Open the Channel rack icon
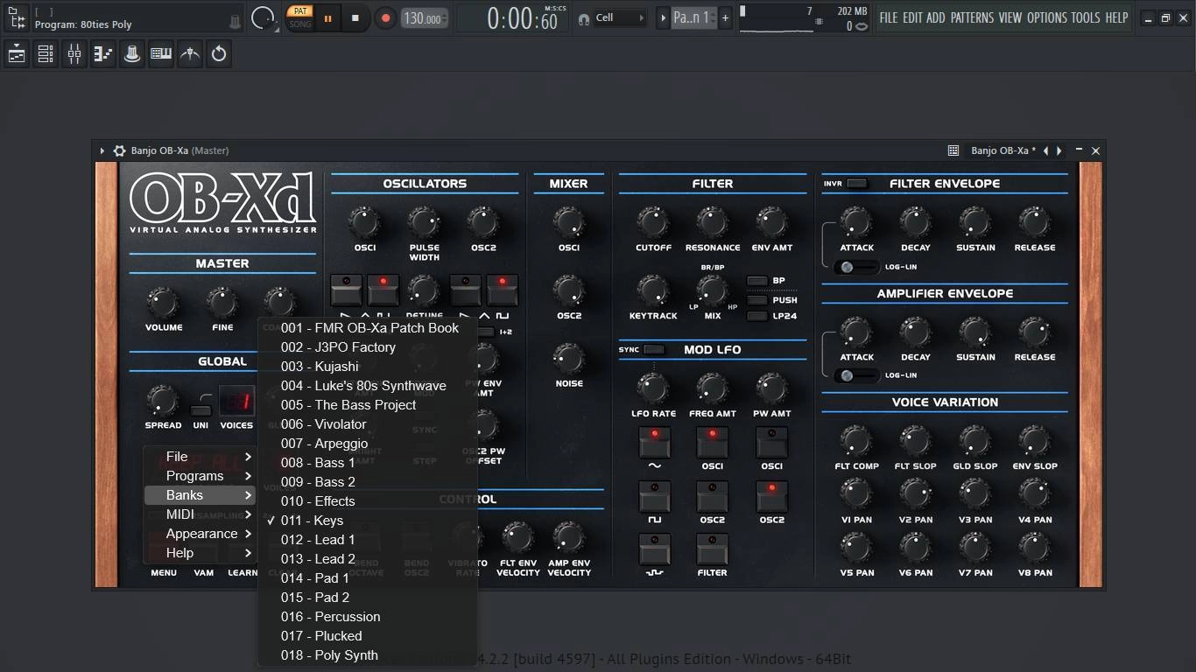This screenshot has width=1196, height=672. (x=46, y=54)
